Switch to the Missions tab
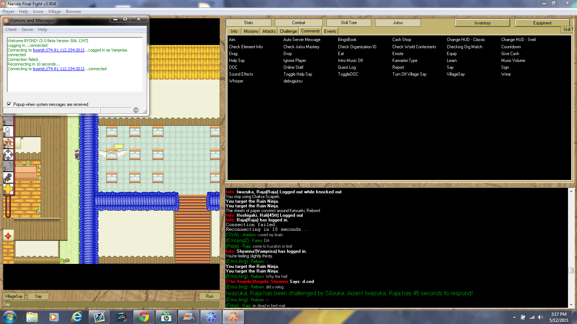This screenshot has height=324, width=577. (x=251, y=31)
